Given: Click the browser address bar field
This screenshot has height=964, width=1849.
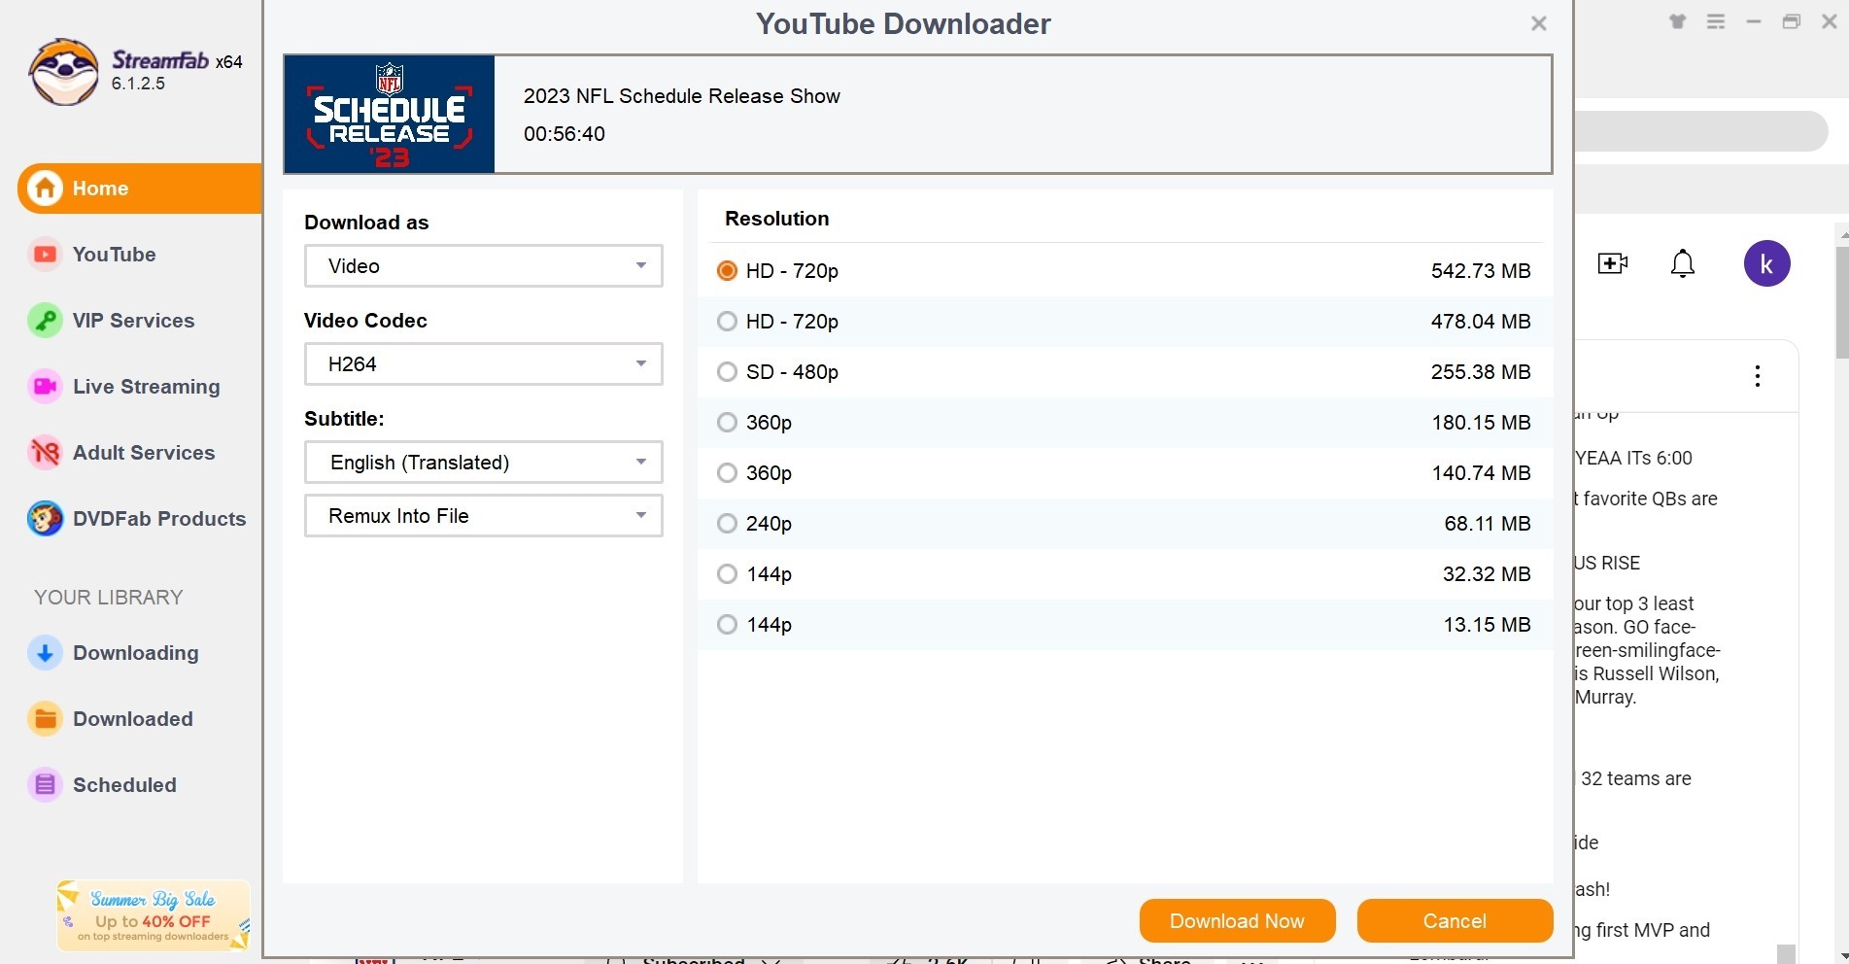Looking at the screenshot, I should [1700, 131].
